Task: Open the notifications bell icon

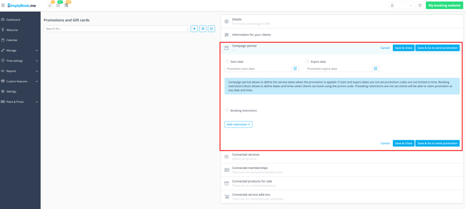Action: 50,5
